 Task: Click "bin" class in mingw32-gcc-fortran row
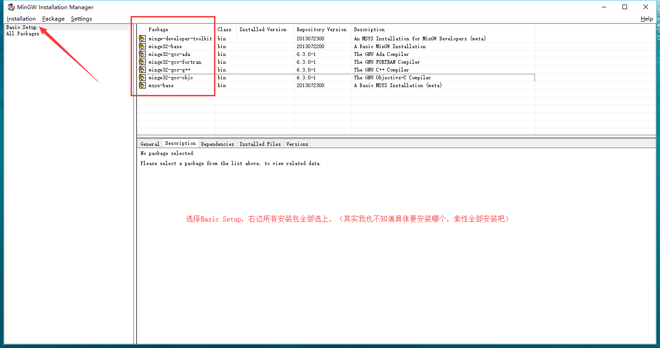[x=222, y=62]
